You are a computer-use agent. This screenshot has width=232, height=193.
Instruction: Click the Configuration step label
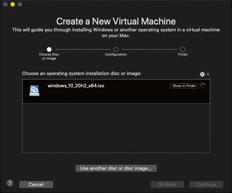116,54
